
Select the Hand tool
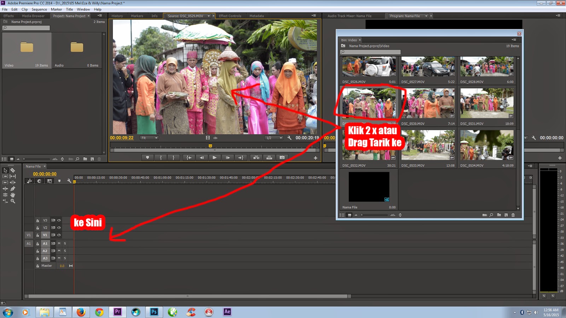tap(13, 195)
